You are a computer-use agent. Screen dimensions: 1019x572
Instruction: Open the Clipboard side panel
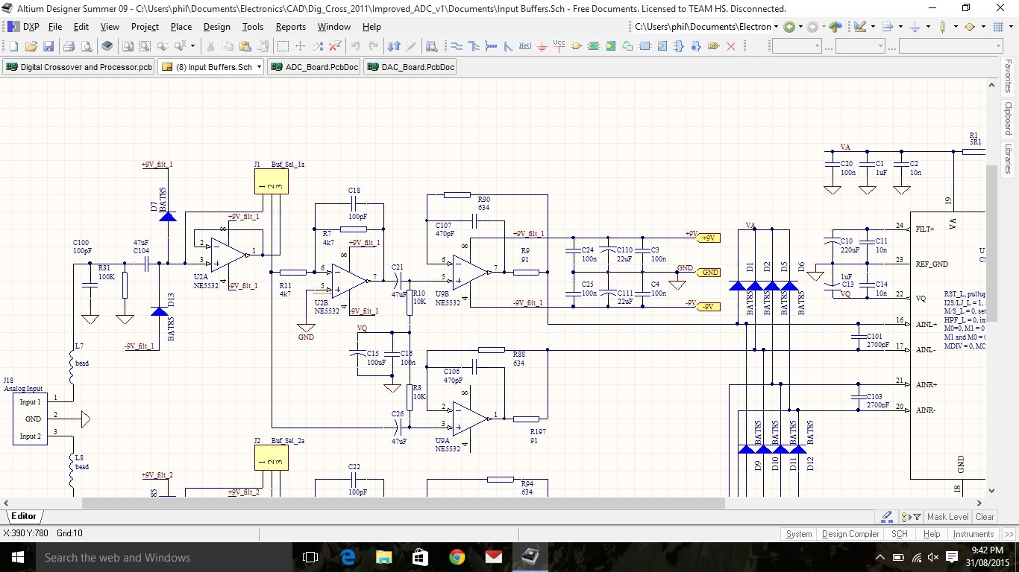point(1008,118)
